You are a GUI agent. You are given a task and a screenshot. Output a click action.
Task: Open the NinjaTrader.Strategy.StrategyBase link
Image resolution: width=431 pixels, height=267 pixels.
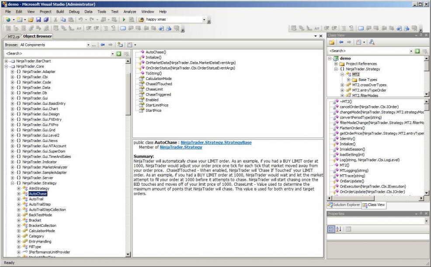[216, 142]
